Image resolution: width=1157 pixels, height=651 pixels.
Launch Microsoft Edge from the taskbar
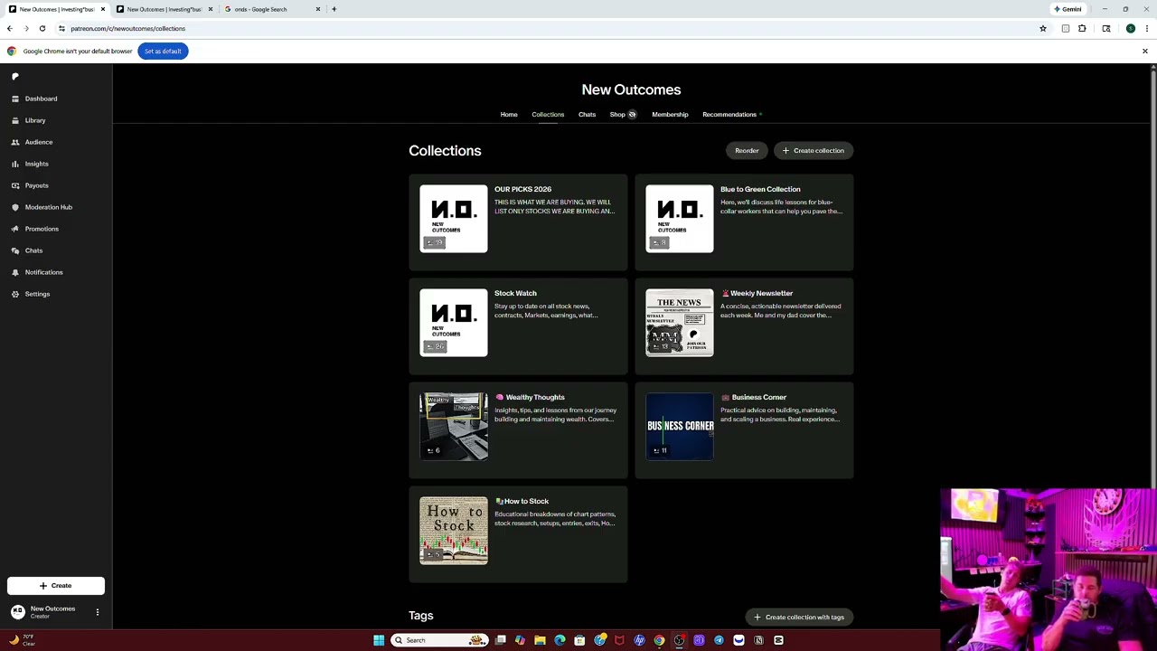(x=560, y=640)
